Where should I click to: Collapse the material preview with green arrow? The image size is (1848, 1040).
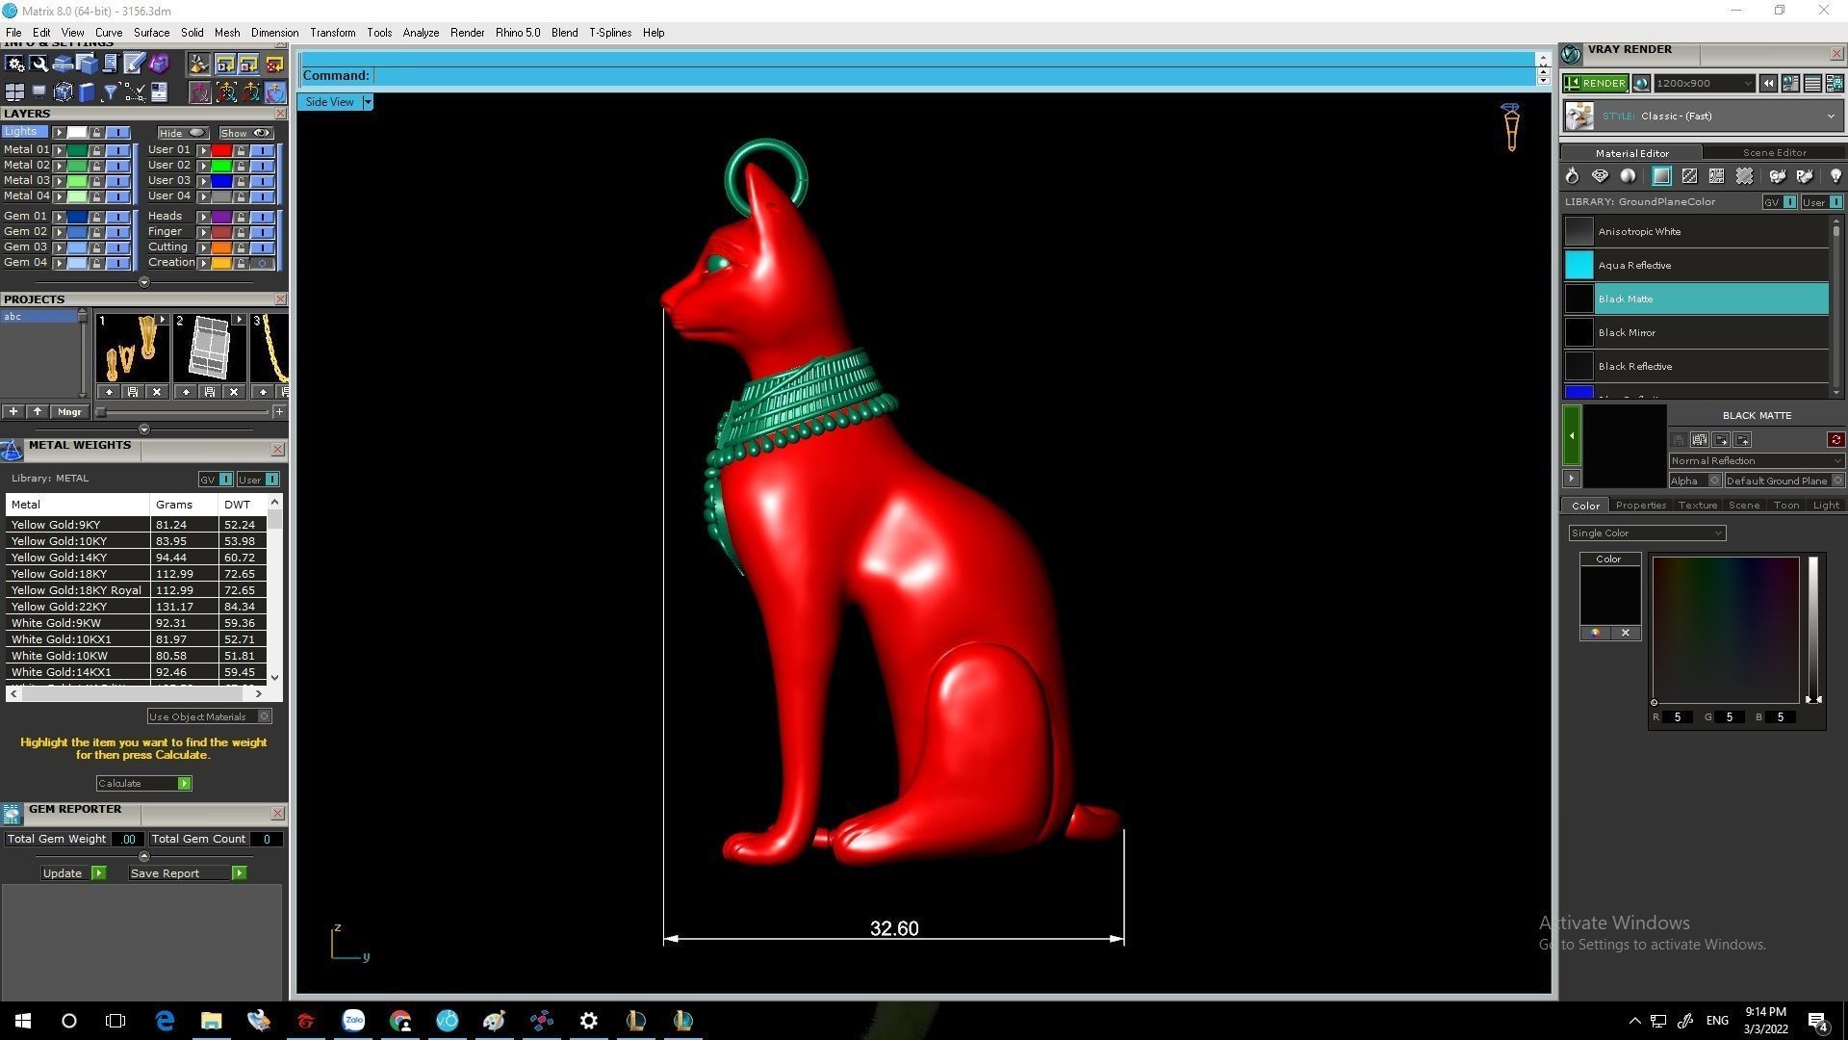1572,436
